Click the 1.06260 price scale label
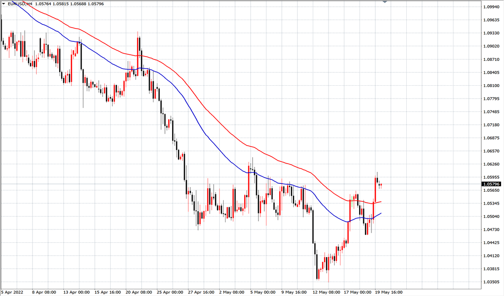Viewport: 504px width, 296px height. 491,164
